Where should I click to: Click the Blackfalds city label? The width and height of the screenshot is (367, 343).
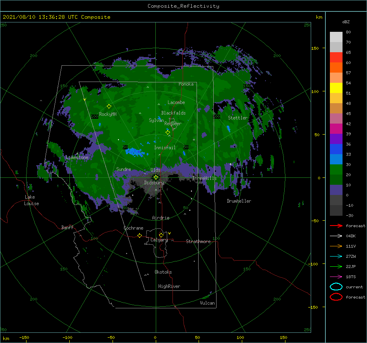point(173,113)
